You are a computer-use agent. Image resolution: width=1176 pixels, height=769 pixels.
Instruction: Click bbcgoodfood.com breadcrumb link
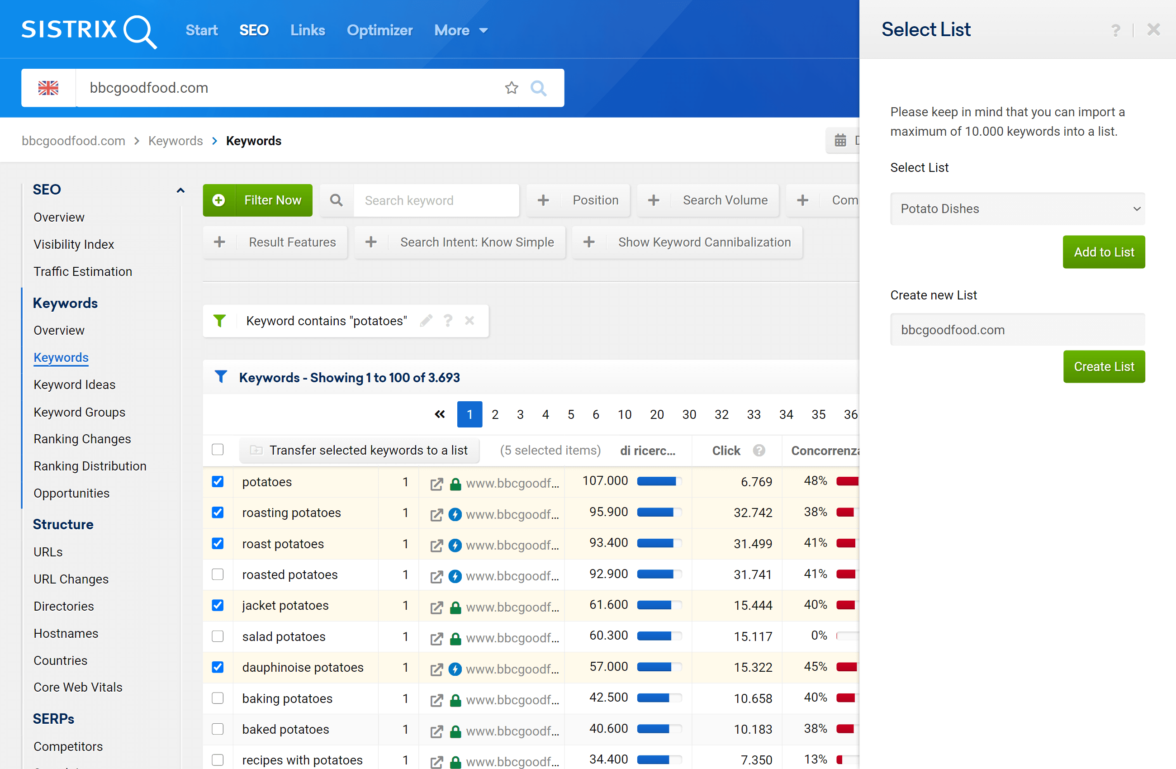tap(73, 141)
